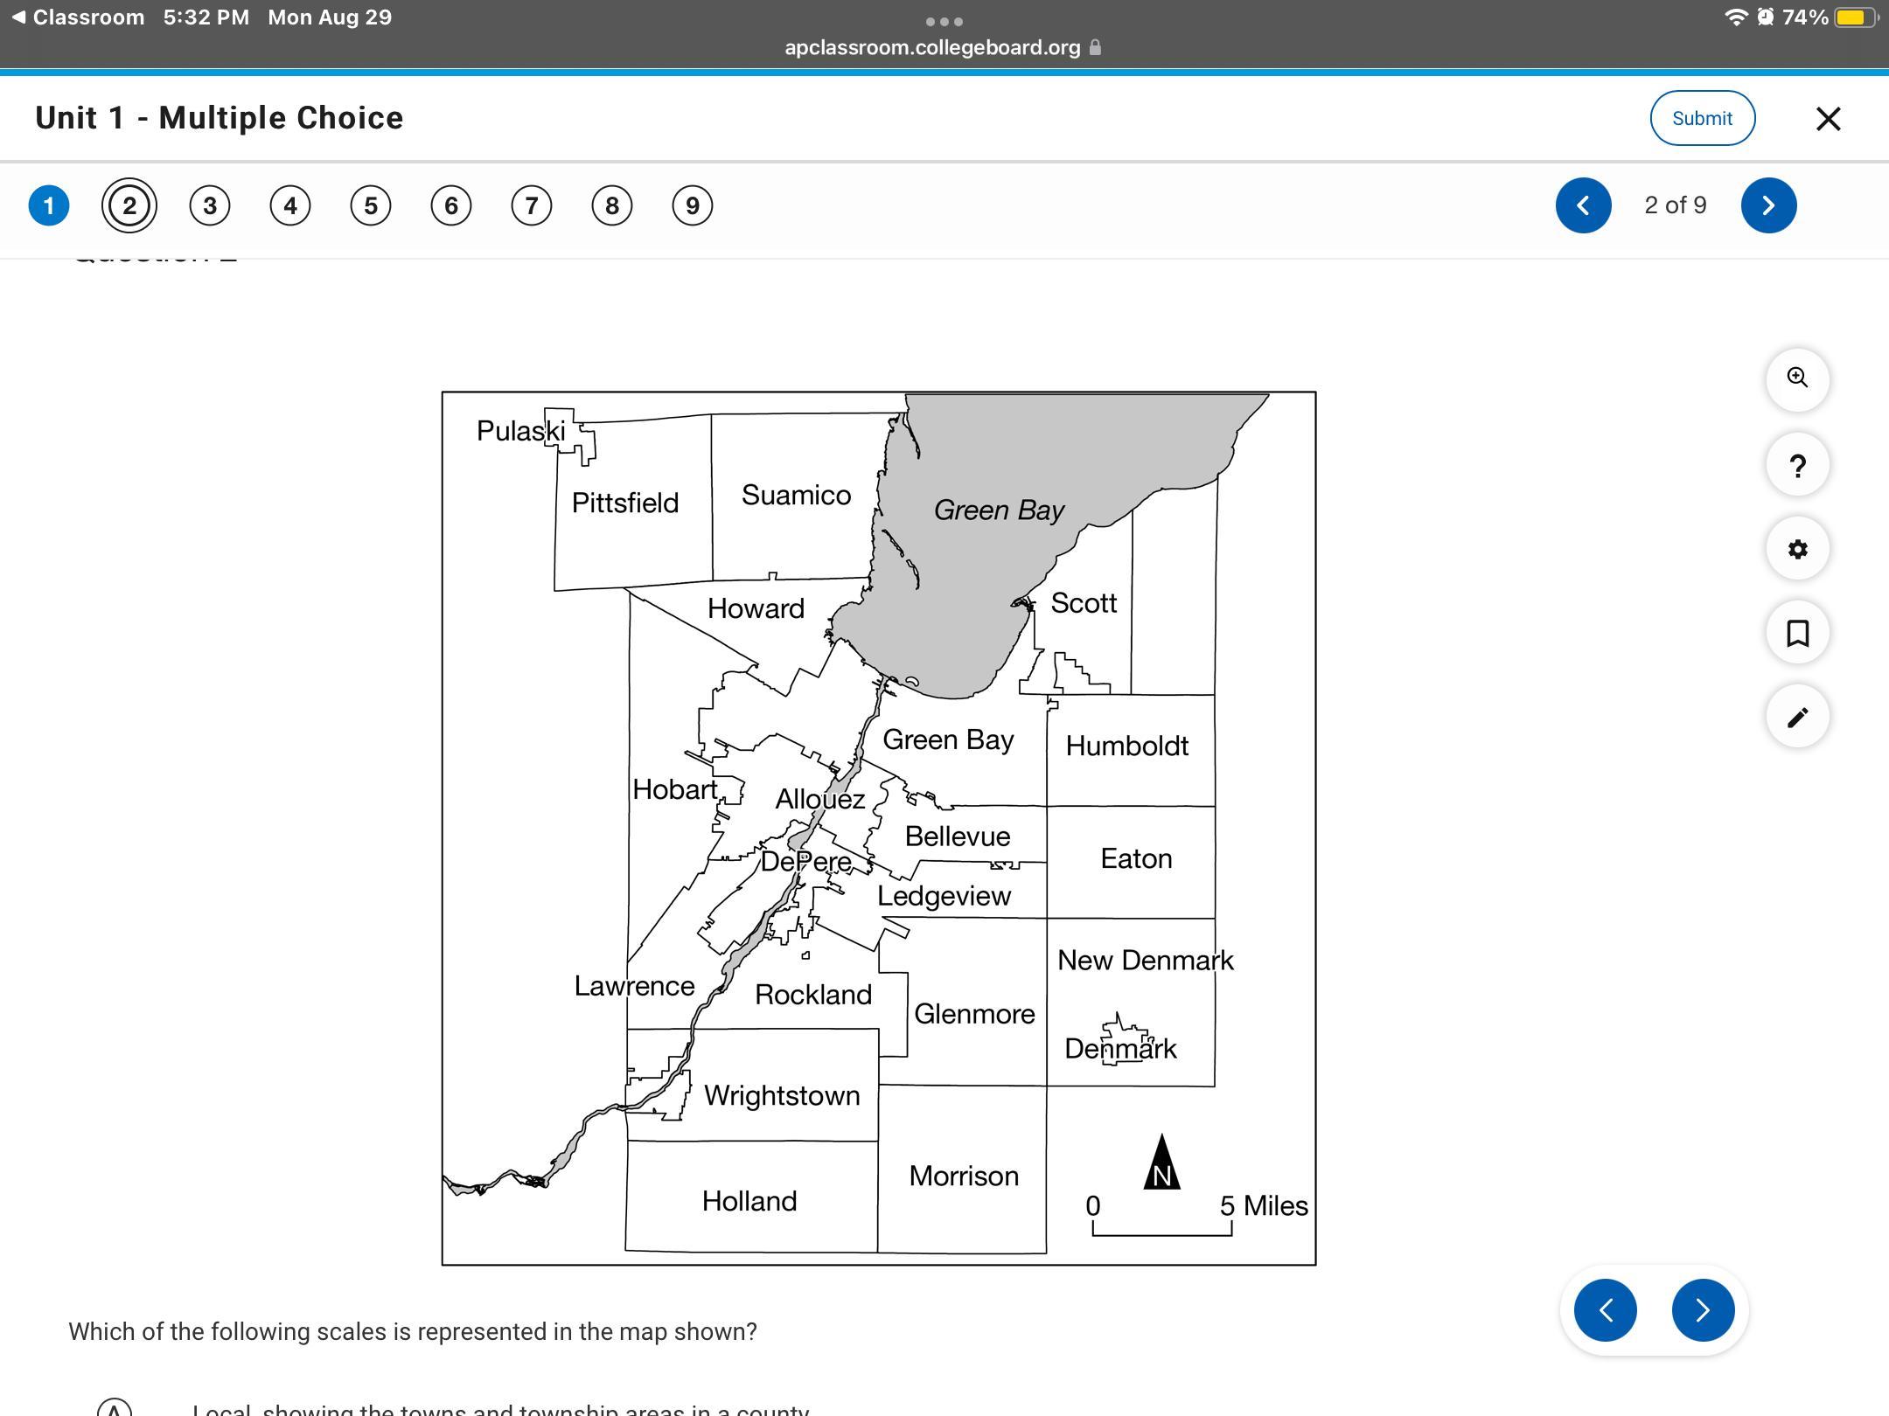Image resolution: width=1889 pixels, height=1416 pixels.
Task: Click the bottom floating next arrow
Action: click(x=1702, y=1309)
